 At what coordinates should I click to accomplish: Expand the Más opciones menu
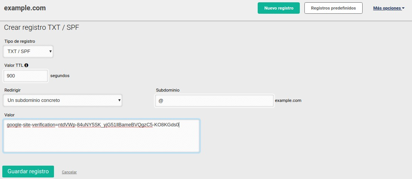coord(387,8)
